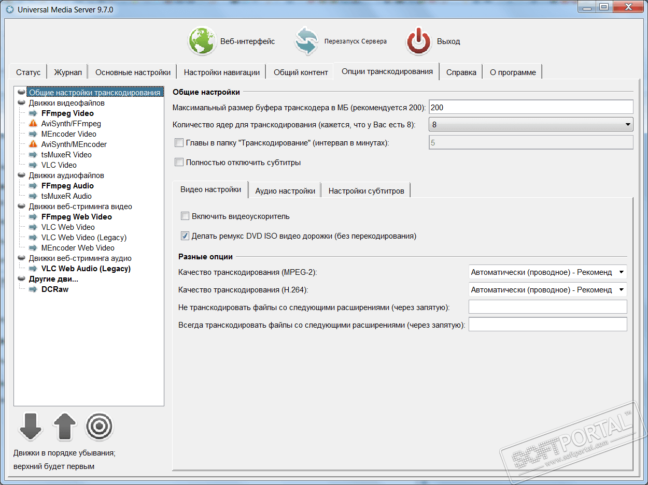This screenshot has width=648, height=485.
Task: Open the О программе tab
Action: coord(513,72)
